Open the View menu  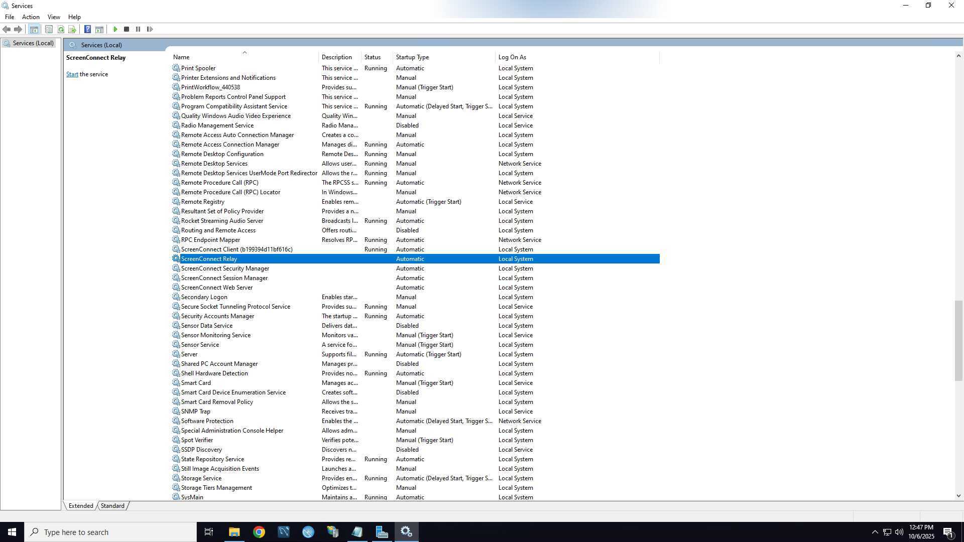coord(53,17)
